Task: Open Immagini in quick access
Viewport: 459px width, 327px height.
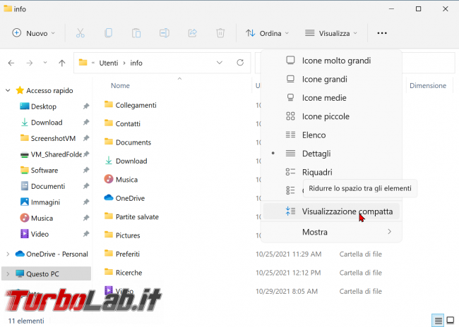Action: 45,202
